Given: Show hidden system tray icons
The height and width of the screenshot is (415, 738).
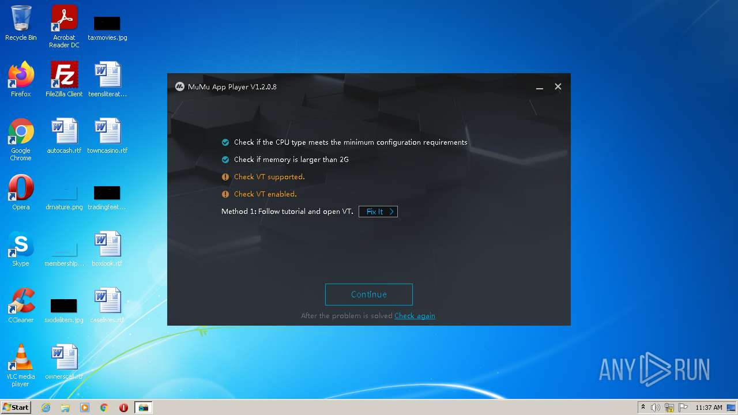Looking at the screenshot, I should click(643, 408).
